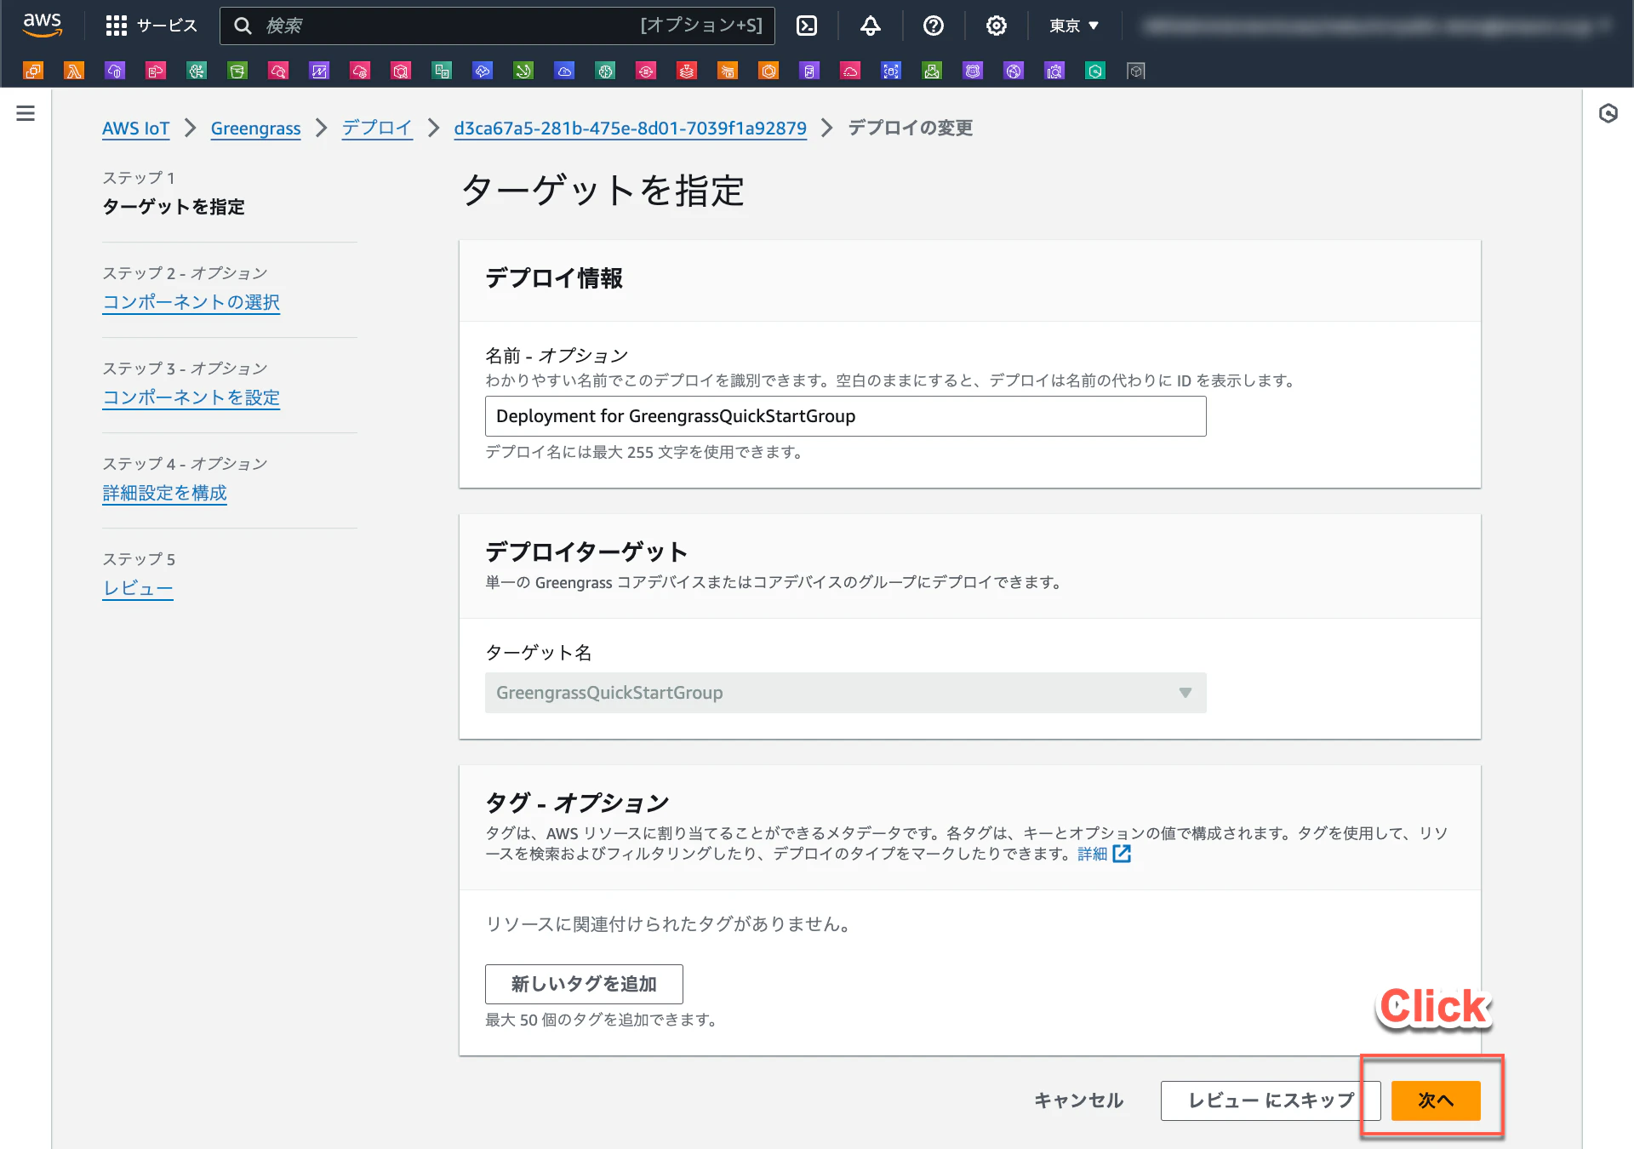Open the orange hexagon favorite shortcut
This screenshot has height=1149, width=1634.
768,71
